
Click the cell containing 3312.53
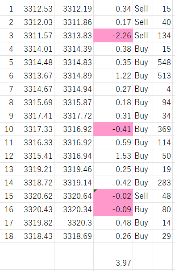[35, 9]
